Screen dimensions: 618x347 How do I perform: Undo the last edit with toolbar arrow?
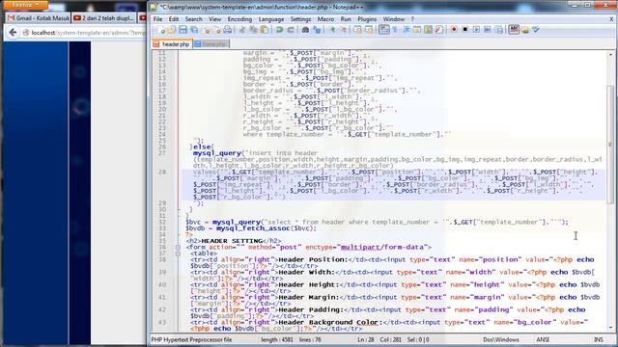pos(279,30)
